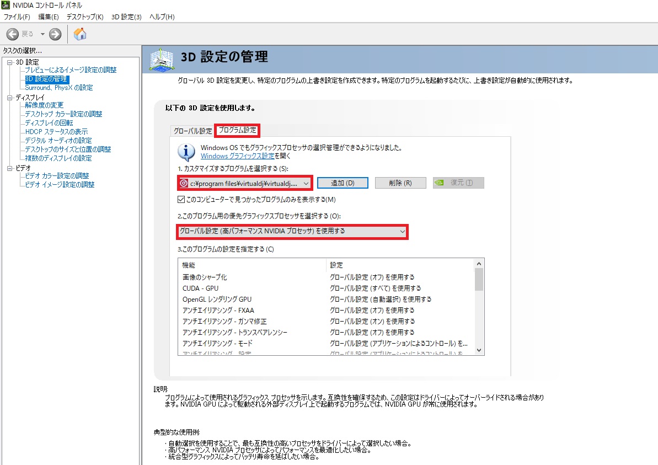Open the 編集(E) menu
This screenshot has width=658, height=465.
tap(48, 17)
